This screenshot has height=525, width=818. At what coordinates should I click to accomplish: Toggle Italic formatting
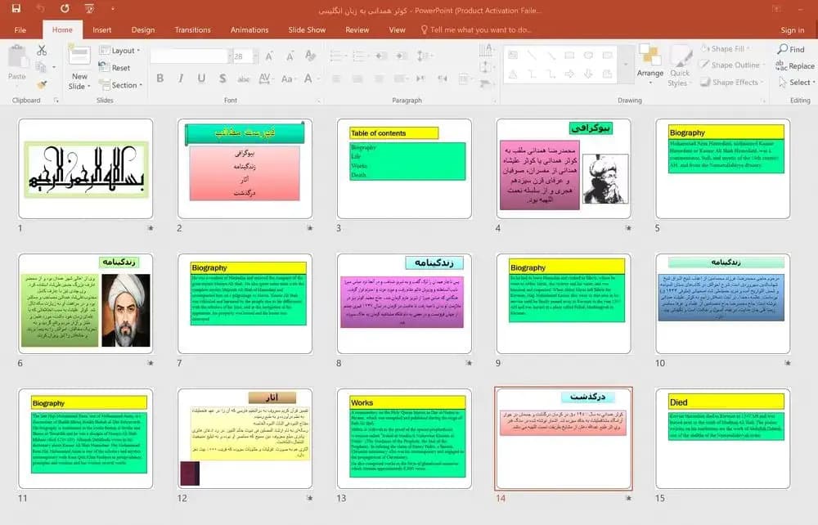(x=181, y=79)
